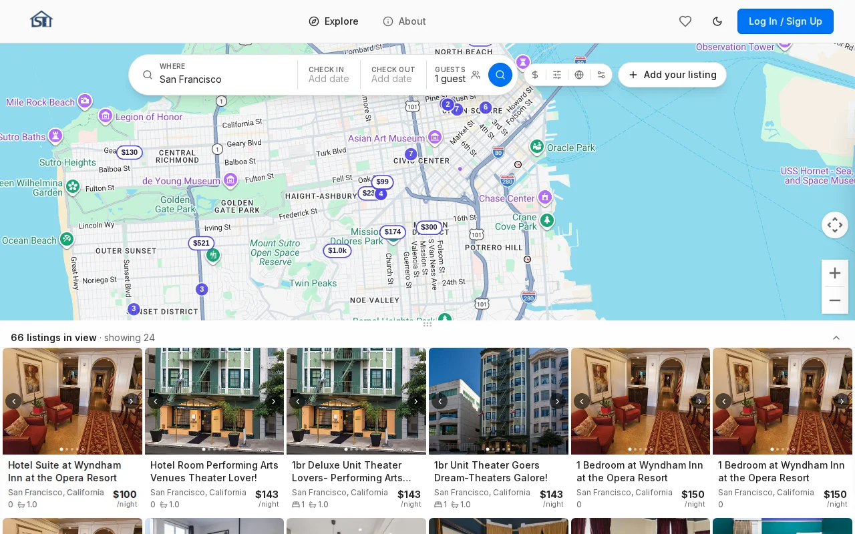Next photo on 1br Unit Theater Goes card
Viewport: 855px width, 534px height.
(x=558, y=401)
